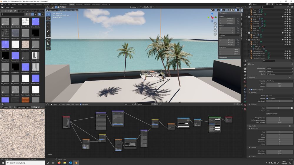The height and width of the screenshot is (165, 294).
Task: Click viewport header Object button
Action: click(76, 10)
